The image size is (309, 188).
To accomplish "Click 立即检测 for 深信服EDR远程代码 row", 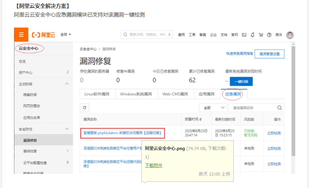I will point(274,164).
